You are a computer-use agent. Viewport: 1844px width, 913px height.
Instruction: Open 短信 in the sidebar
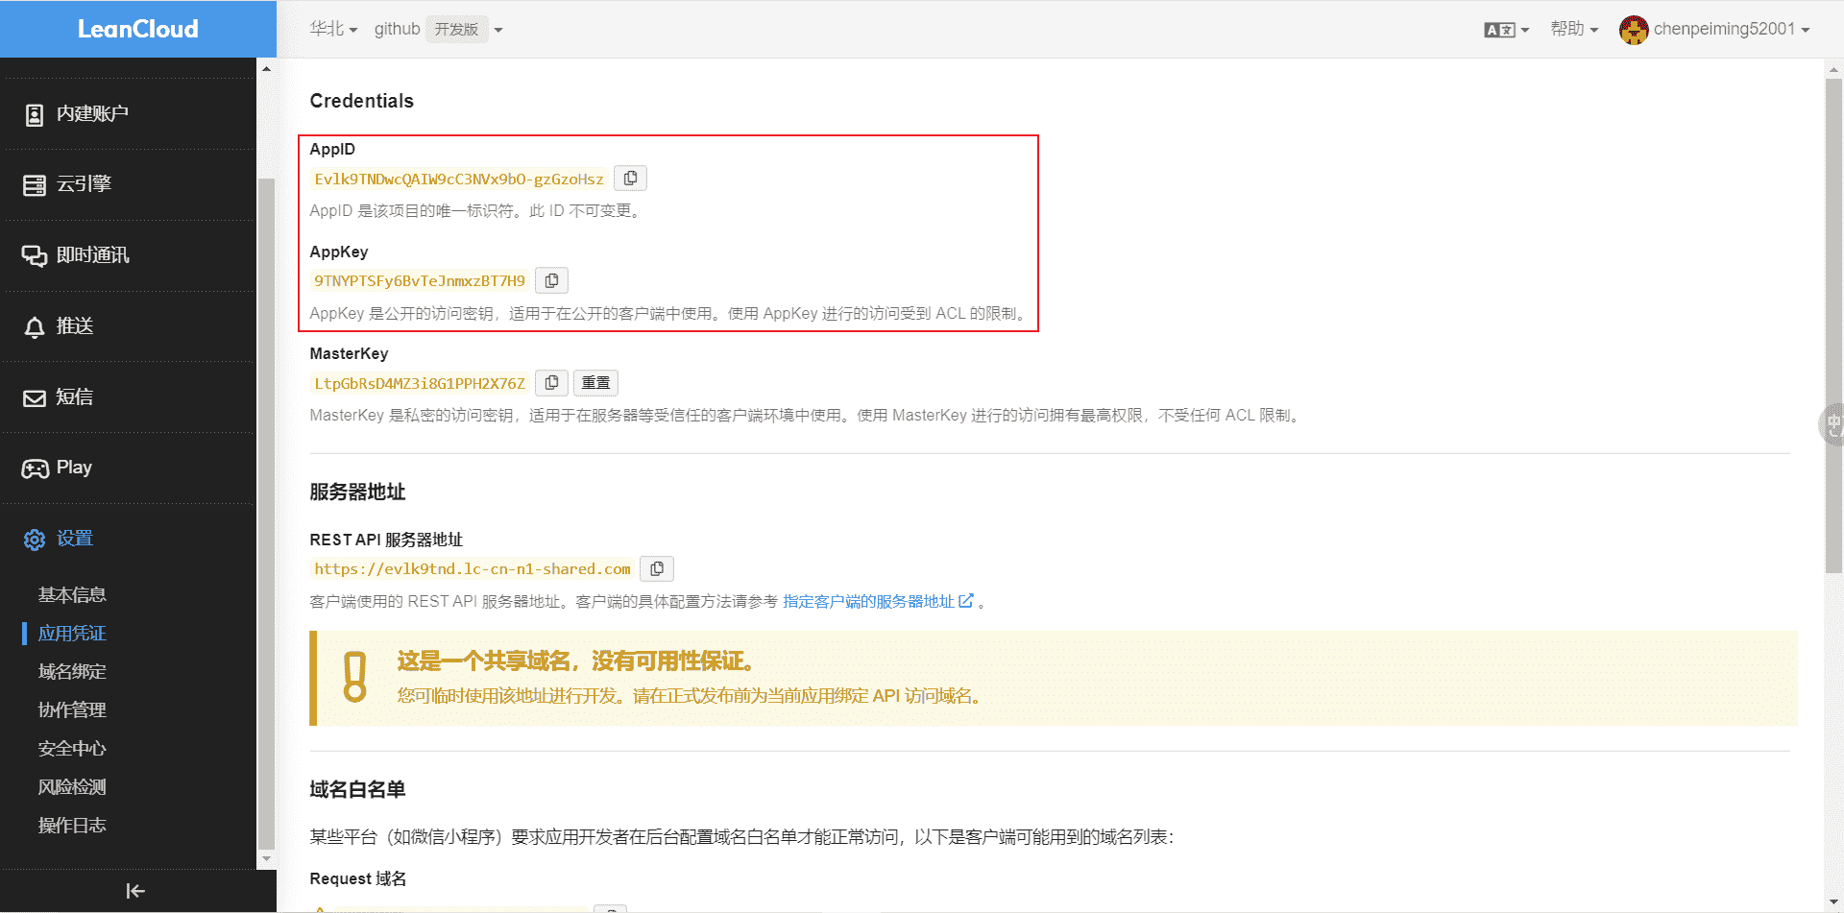(x=128, y=397)
